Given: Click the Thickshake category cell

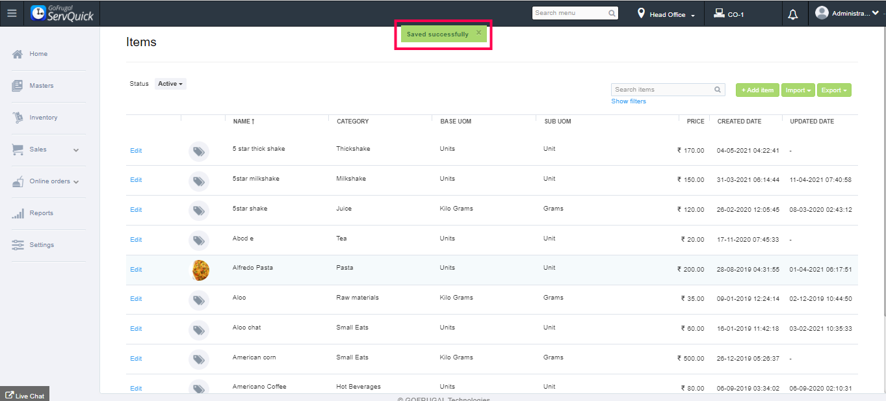Looking at the screenshot, I should pos(353,149).
